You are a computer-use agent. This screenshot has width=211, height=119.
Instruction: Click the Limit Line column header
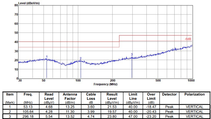pos(133,96)
